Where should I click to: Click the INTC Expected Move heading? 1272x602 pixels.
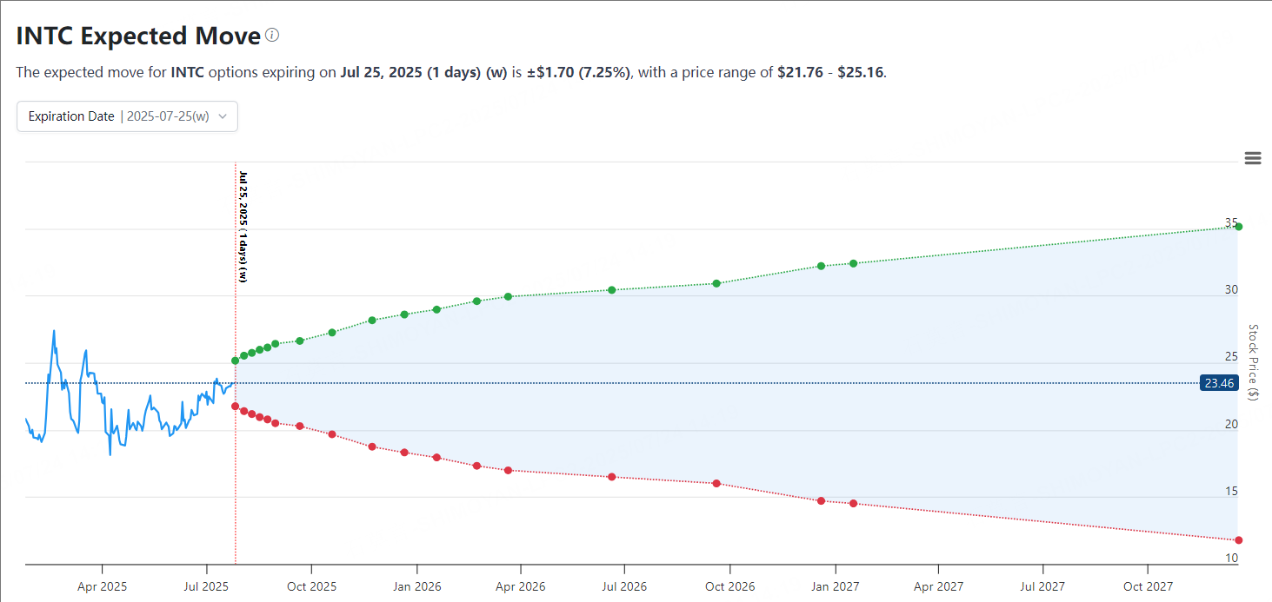tap(138, 36)
